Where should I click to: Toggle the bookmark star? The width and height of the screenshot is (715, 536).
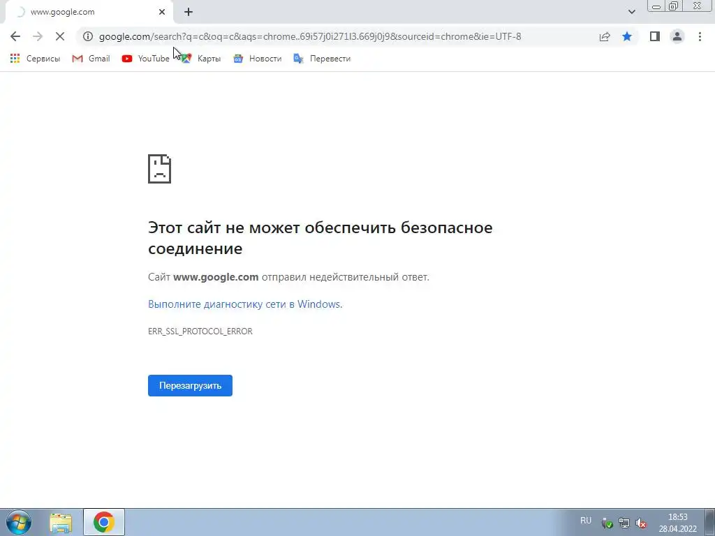pos(627,36)
